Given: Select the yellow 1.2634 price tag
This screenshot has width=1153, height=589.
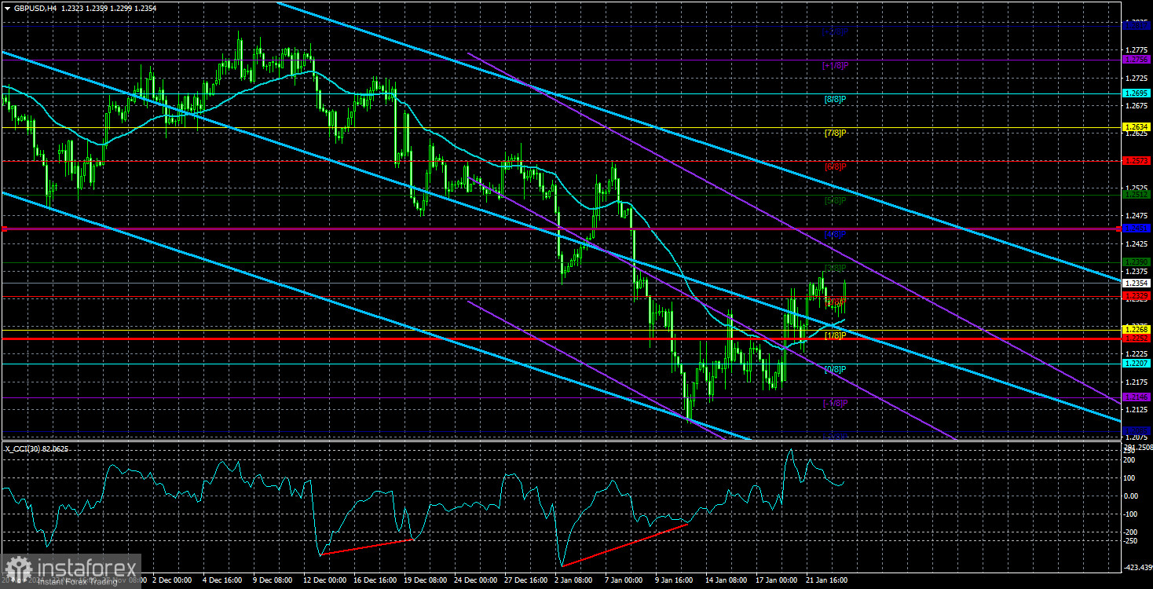Looking at the screenshot, I should click(1137, 126).
